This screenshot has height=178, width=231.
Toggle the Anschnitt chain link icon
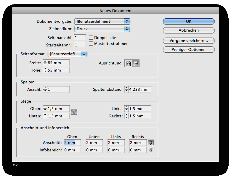pyautogui.click(x=151, y=143)
